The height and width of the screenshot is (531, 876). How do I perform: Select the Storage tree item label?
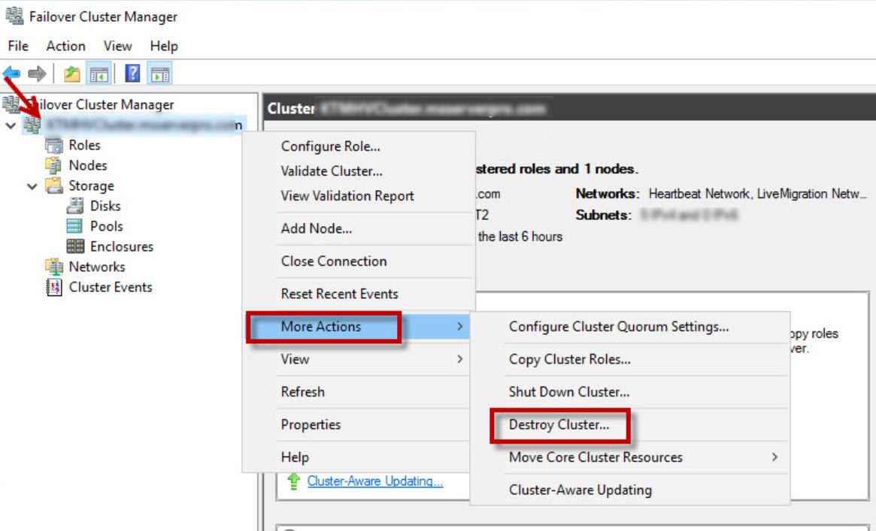pos(91,186)
